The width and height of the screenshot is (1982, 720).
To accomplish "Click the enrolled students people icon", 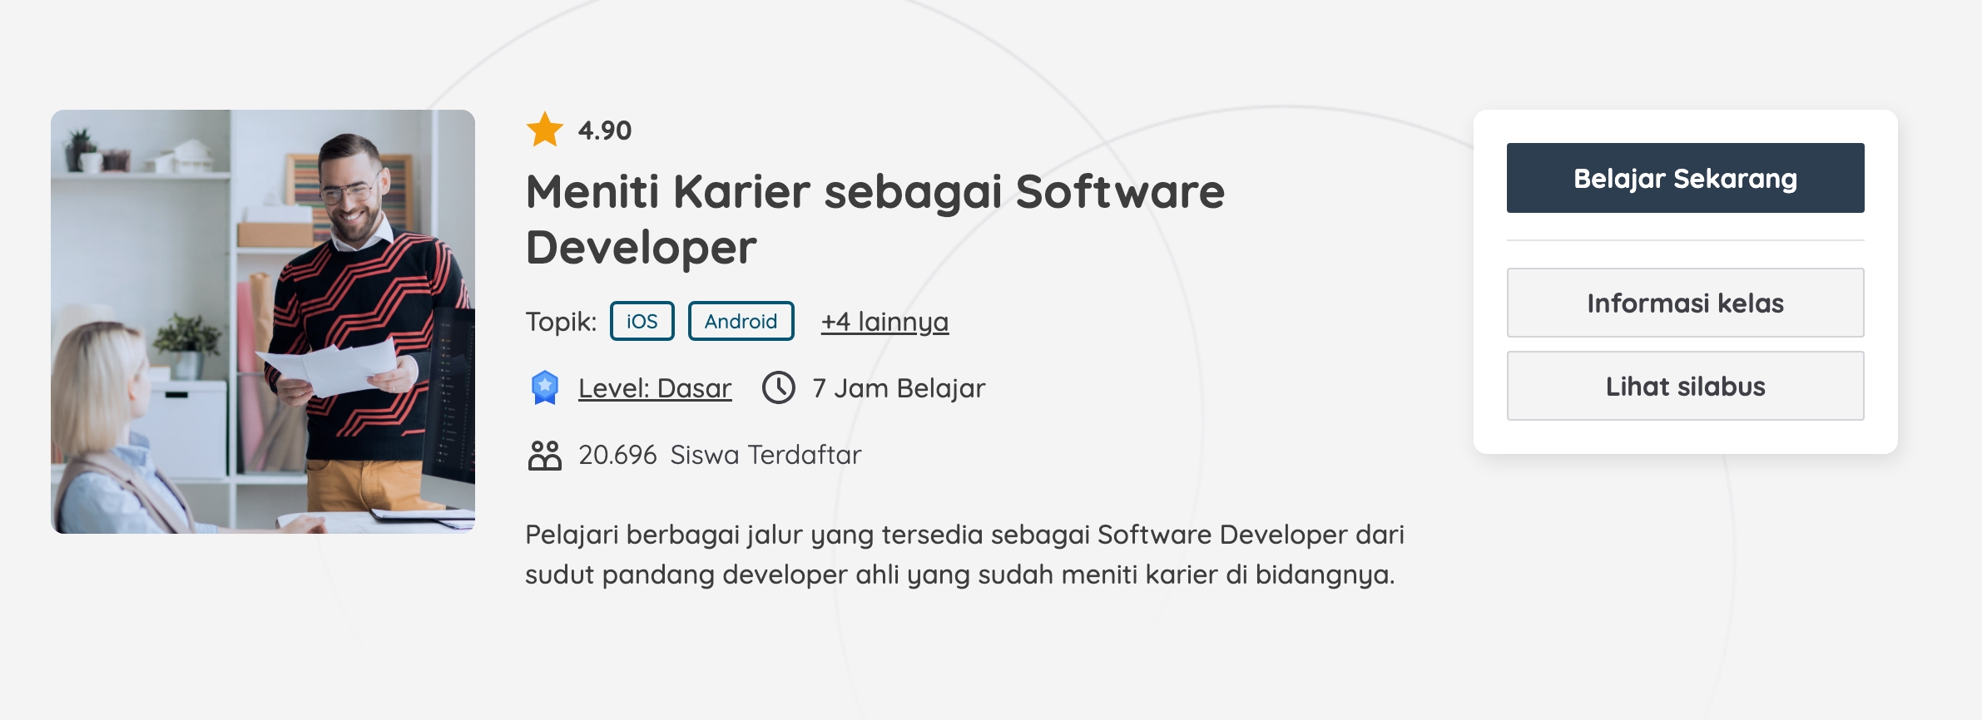I will coord(544,455).
